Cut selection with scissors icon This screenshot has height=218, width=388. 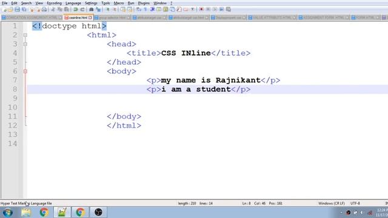pyautogui.click(x=53, y=10)
